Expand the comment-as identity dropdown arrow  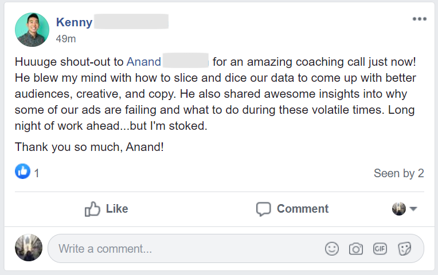tap(413, 209)
